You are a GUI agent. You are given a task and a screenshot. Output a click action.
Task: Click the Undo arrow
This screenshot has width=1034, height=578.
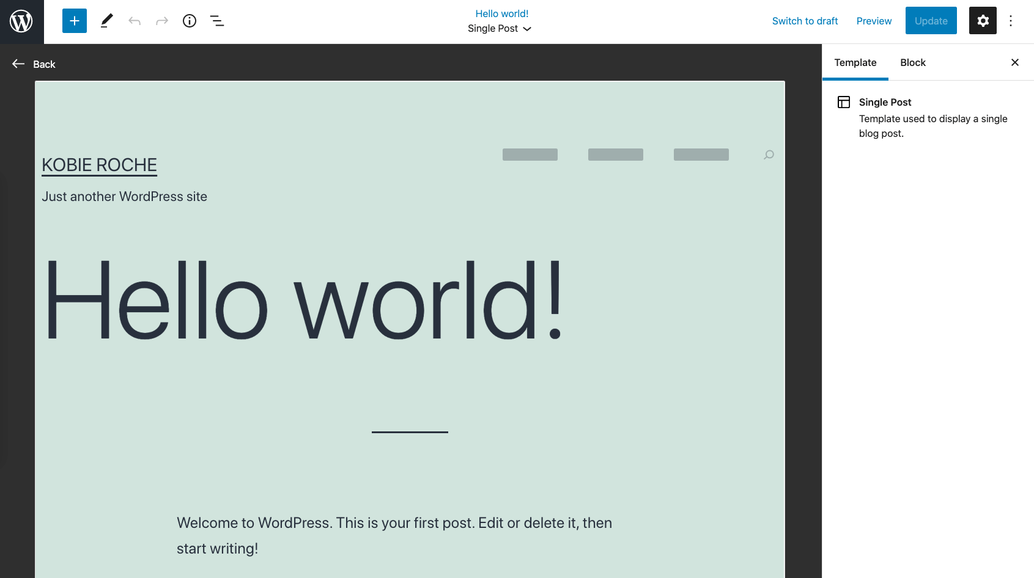pos(135,21)
